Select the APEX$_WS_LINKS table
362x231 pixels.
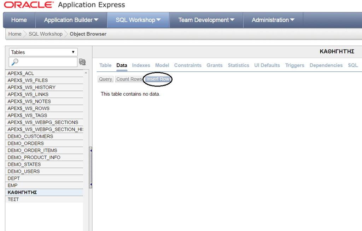tap(44, 94)
